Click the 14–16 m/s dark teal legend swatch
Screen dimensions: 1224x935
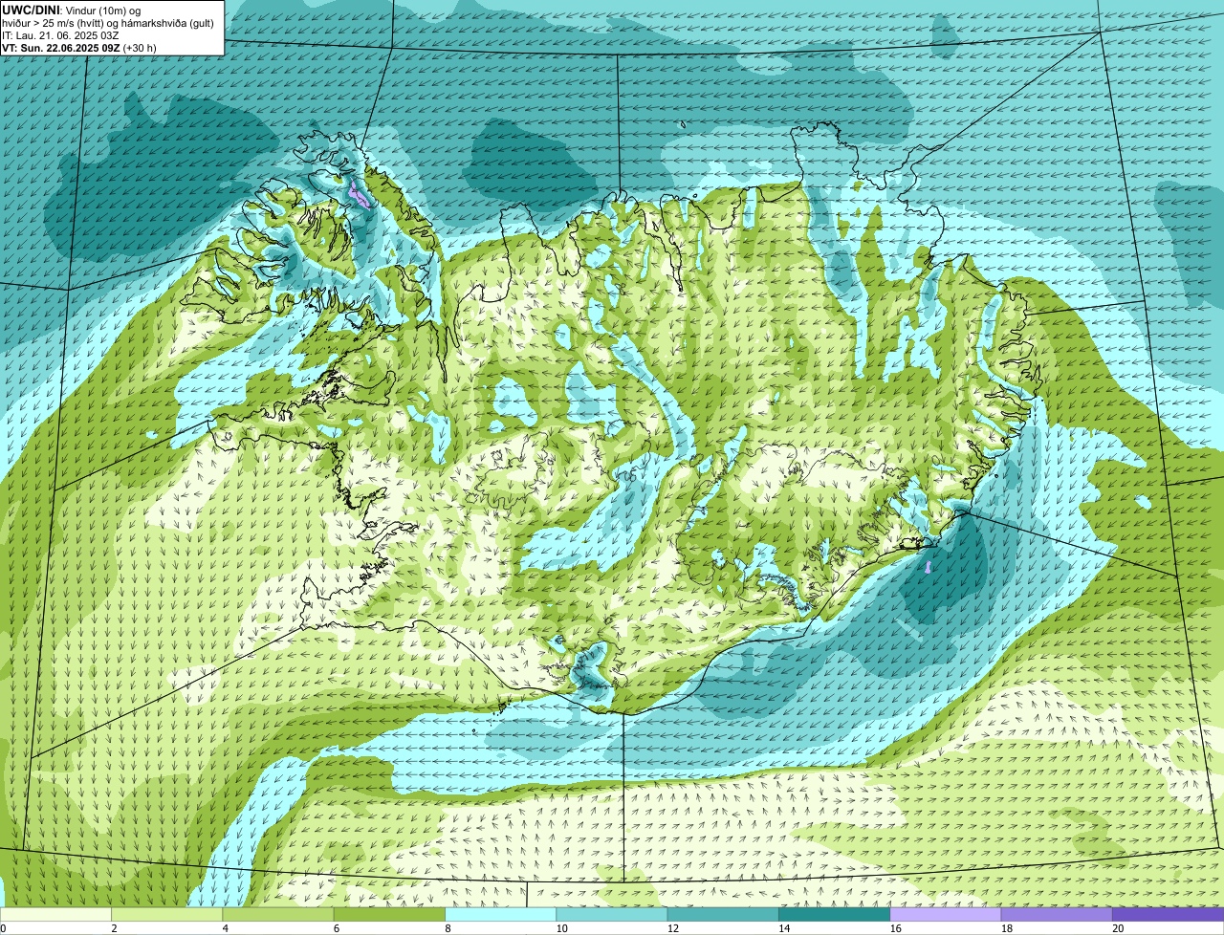(834, 914)
